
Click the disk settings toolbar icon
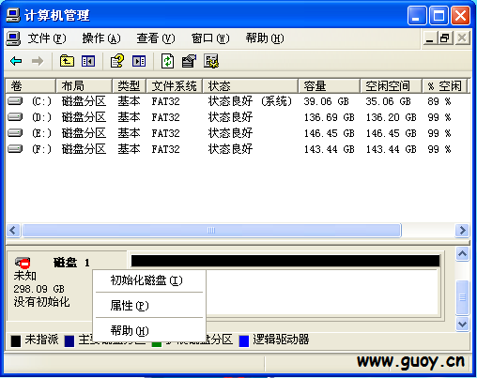[211, 61]
